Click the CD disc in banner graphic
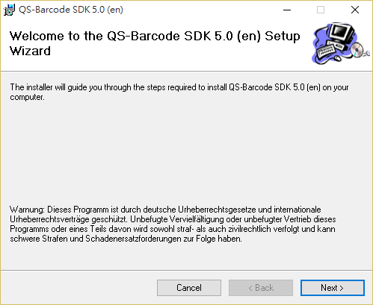Screen dimensions: 373x305 pyautogui.click(x=357, y=49)
